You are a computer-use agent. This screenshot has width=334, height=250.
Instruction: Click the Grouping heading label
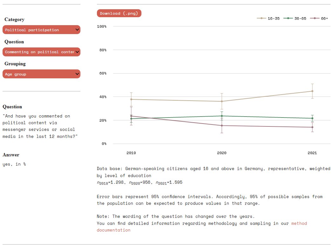pyautogui.click(x=15, y=64)
